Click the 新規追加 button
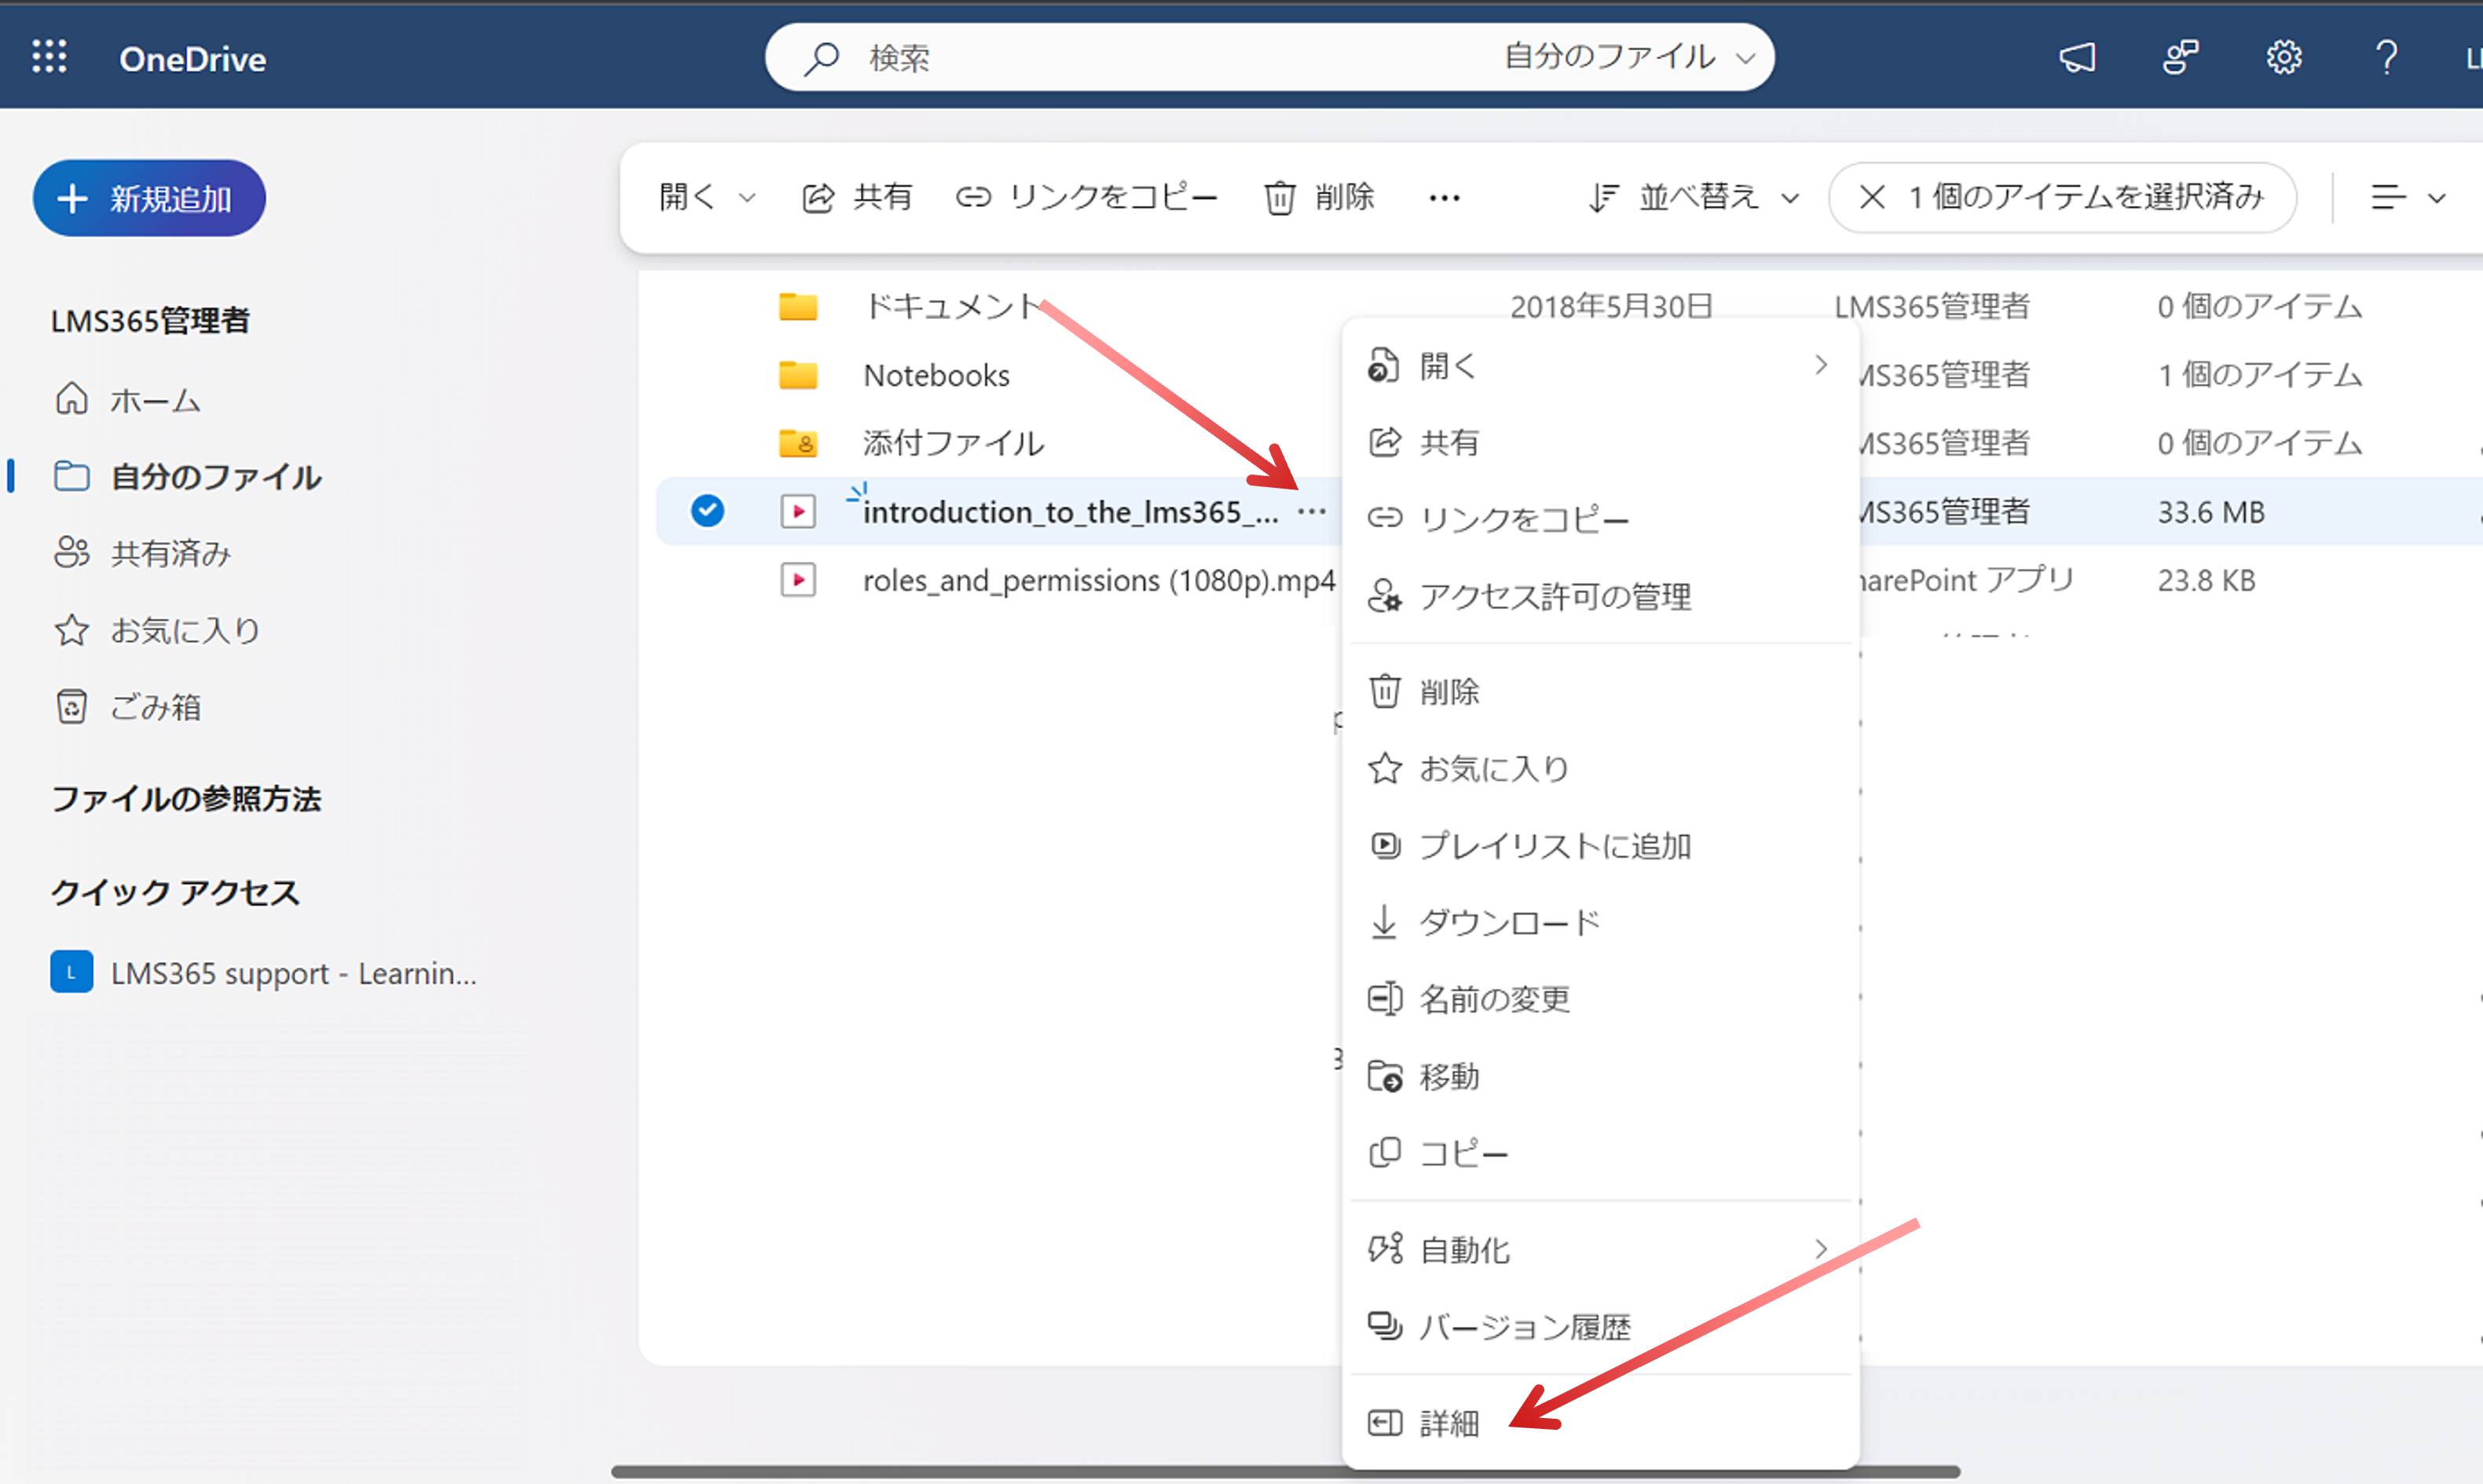This screenshot has width=2483, height=1484. tap(149, 198)
